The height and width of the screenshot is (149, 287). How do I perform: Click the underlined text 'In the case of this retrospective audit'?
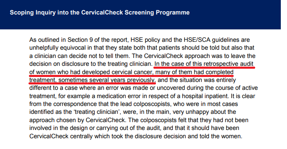click(x=204, y=64)
